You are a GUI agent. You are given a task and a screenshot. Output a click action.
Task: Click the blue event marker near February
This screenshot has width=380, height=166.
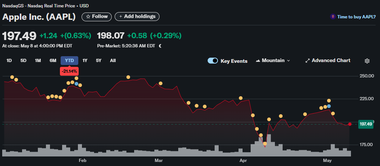76,84
